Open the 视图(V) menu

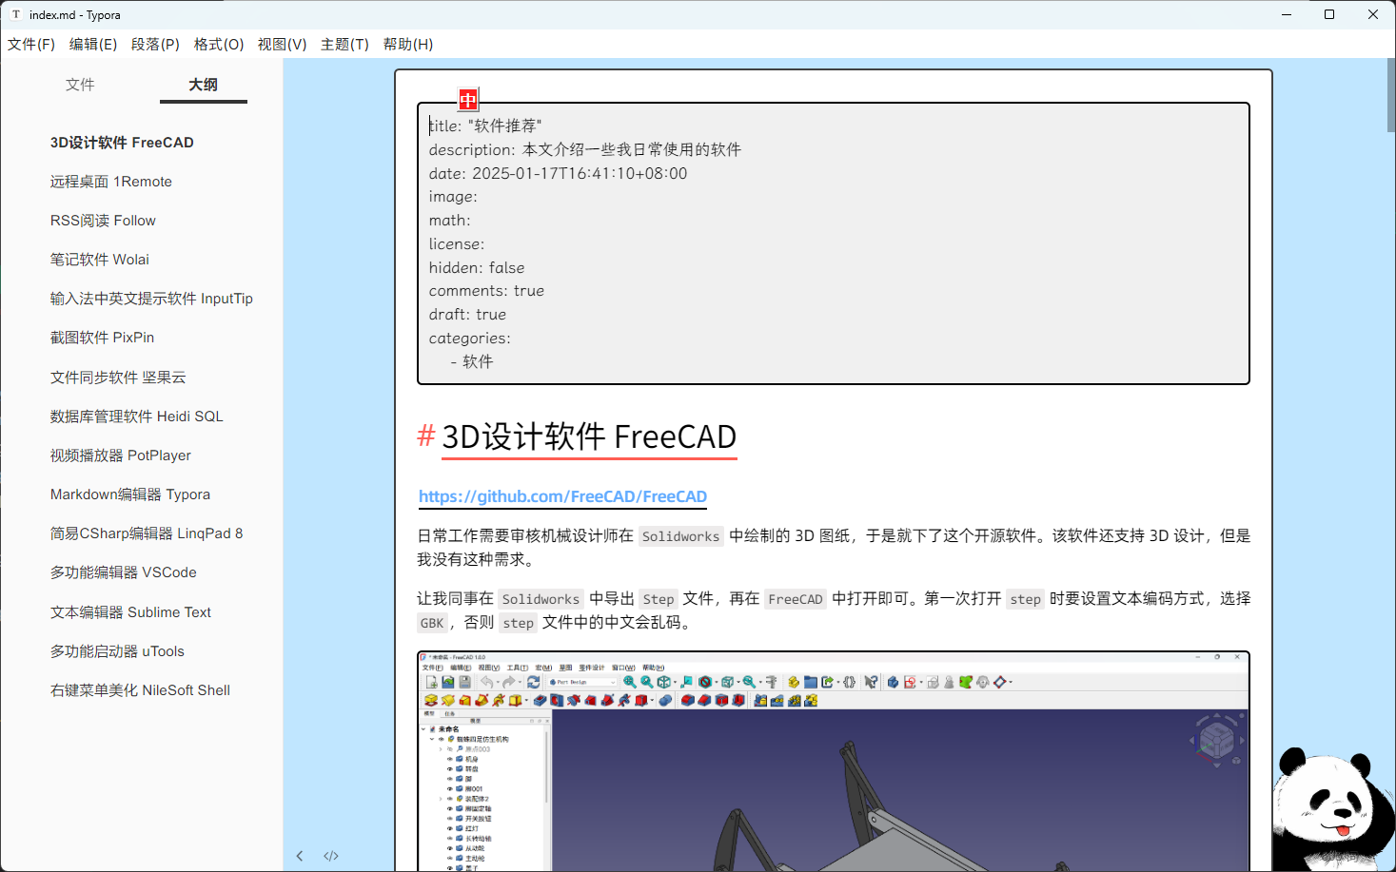pos(282,44)
